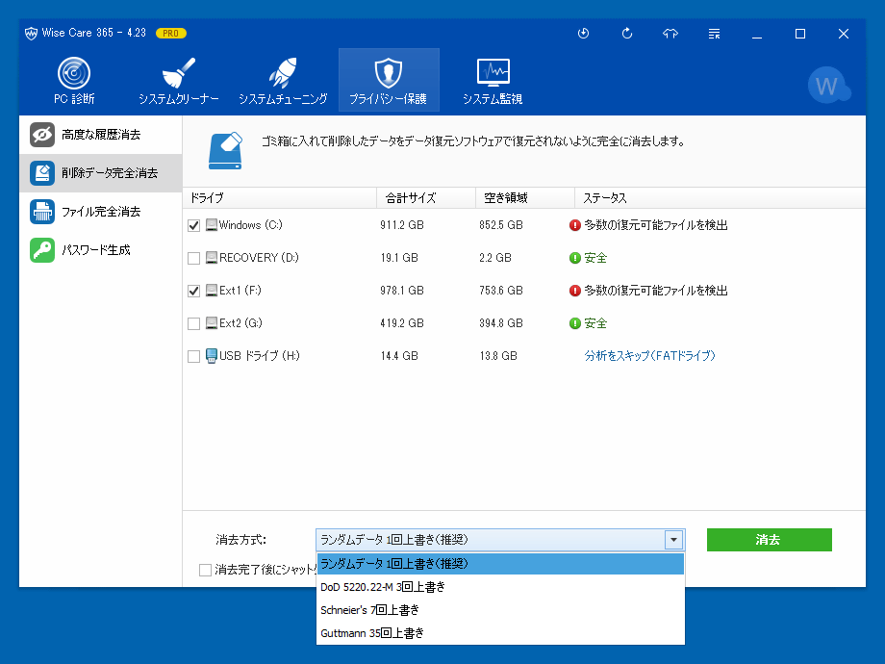Image resolution: width=885 pixels, height=664 pixels.
Task: Choose ランダムデータ 1回上書き(推奨) from list
Action: pos(500,564)
